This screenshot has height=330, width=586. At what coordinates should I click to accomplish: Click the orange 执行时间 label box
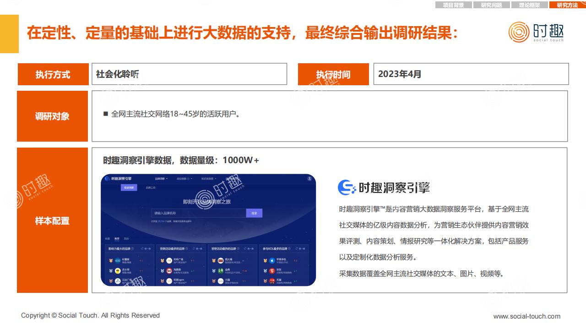point(333,74)
